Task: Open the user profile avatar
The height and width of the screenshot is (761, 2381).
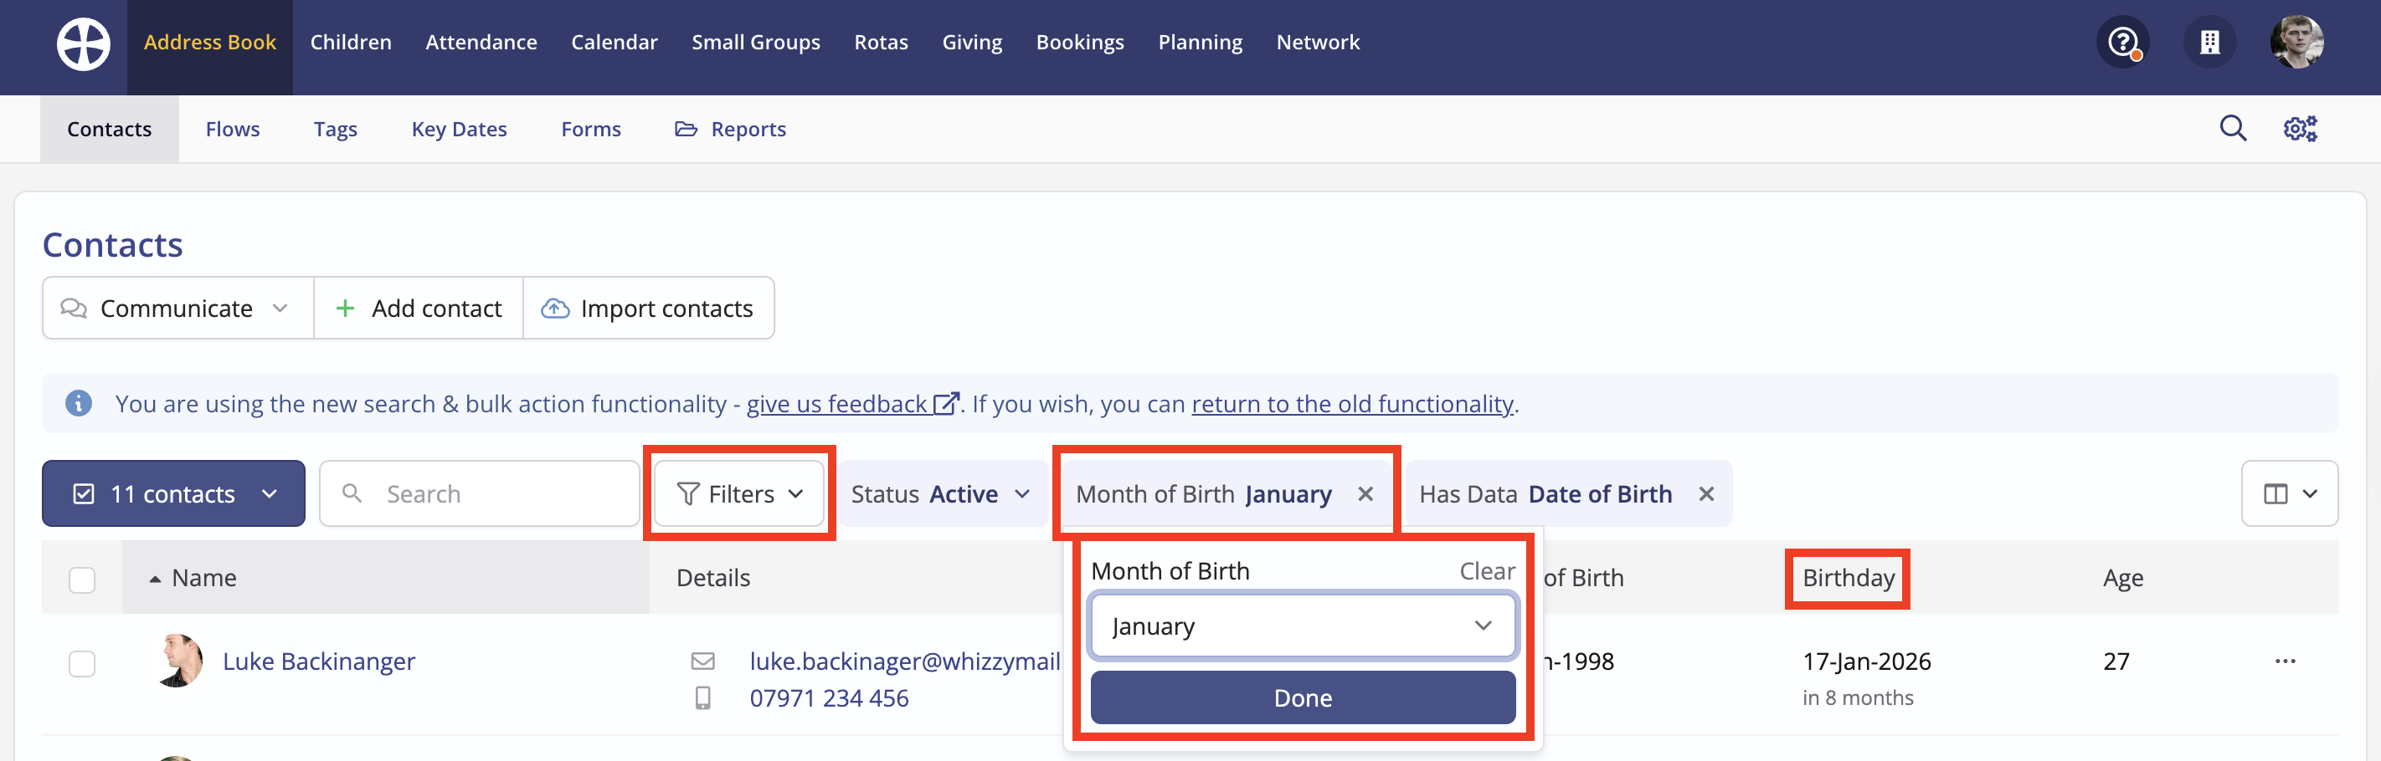Action: tap(2297, 43)
